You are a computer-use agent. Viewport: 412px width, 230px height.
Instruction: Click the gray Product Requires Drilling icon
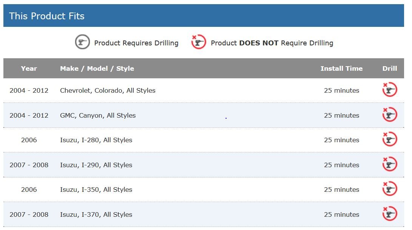click(x=82, y=42)
